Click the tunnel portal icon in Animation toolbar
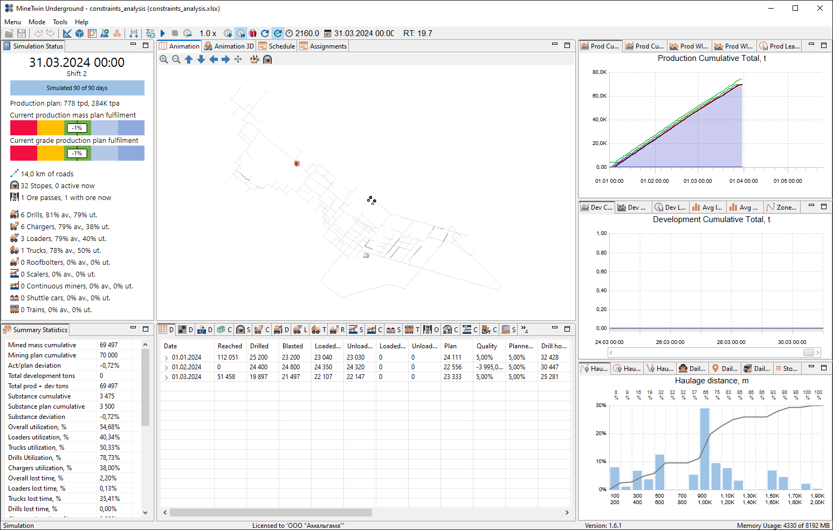The image size is (833, 530). coord(267,59)
